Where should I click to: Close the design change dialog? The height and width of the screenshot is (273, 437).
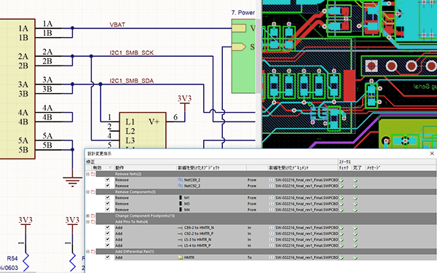pos(432,154)
